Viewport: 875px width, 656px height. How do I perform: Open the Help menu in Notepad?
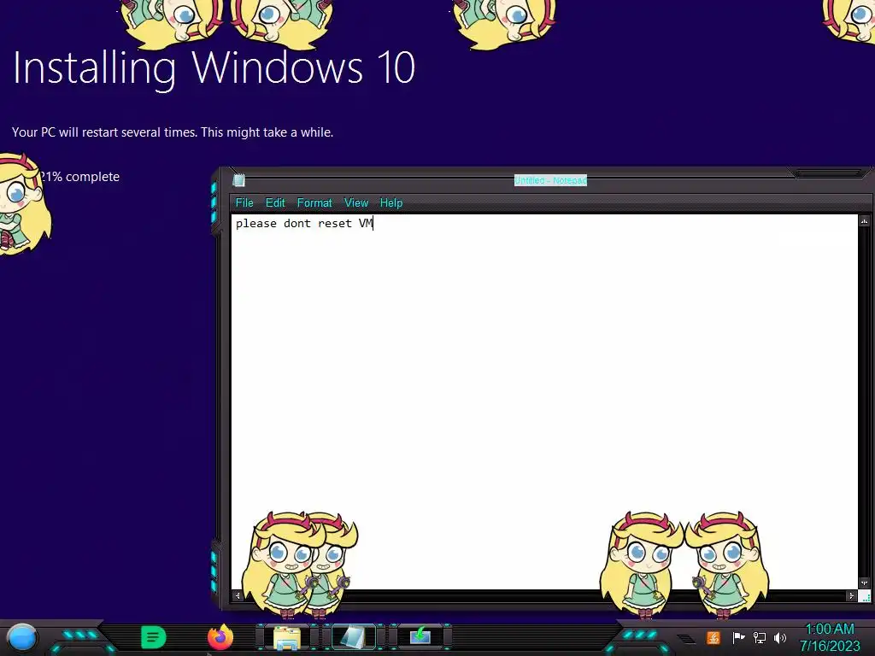point(391,203)
